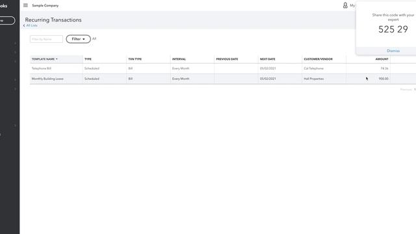Click the Template Name sort arrow
This screenshot has height=234, width=416.
click(57, 59)
